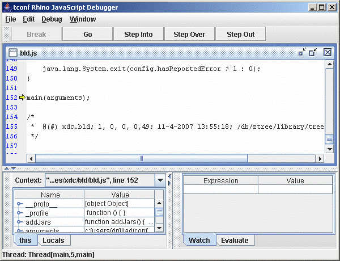Screen dimensions: 340x261
Task: Click the code vertical scrollbar thumb
Action: 329,139
